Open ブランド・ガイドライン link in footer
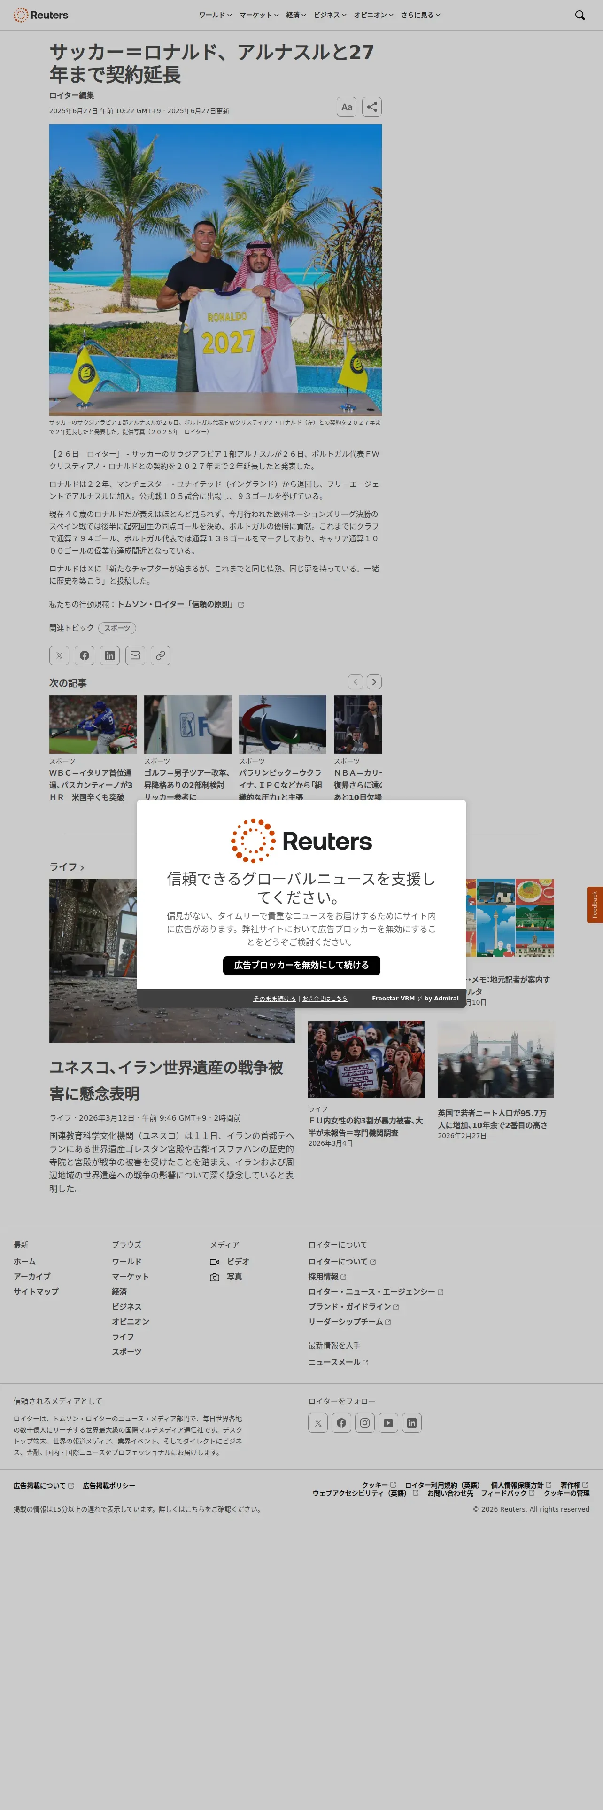This screenshot has height=1810, width=603. [353, 1307]
